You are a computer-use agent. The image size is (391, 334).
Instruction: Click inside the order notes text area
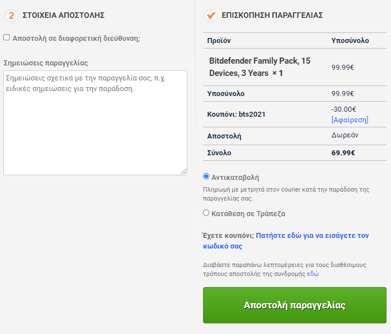tap(95, 123)
